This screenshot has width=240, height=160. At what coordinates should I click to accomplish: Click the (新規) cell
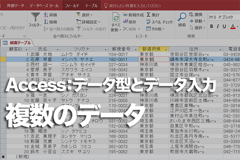coord(18,157)
